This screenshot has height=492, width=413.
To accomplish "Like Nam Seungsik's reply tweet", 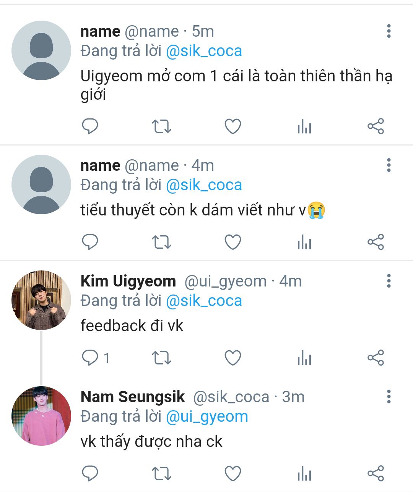I will pos(233,474).
